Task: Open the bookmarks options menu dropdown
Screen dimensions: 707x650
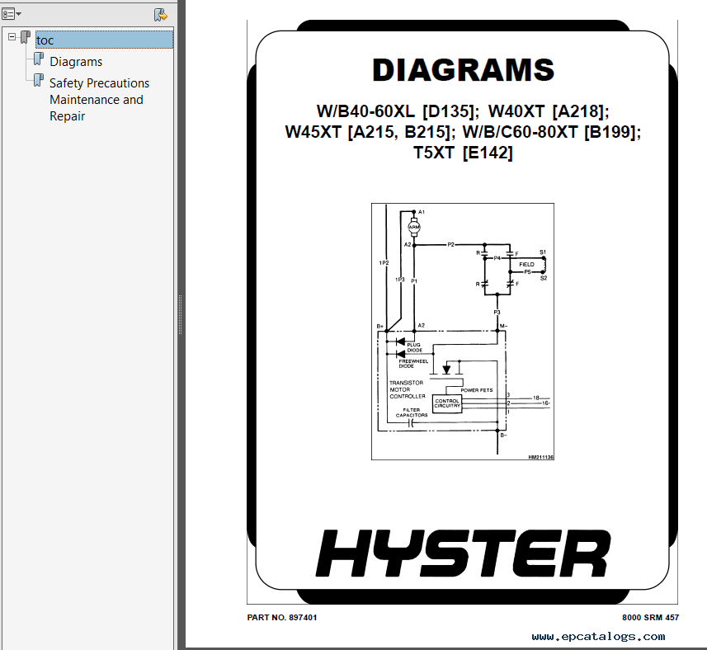Action: click(x=11, y=14)
